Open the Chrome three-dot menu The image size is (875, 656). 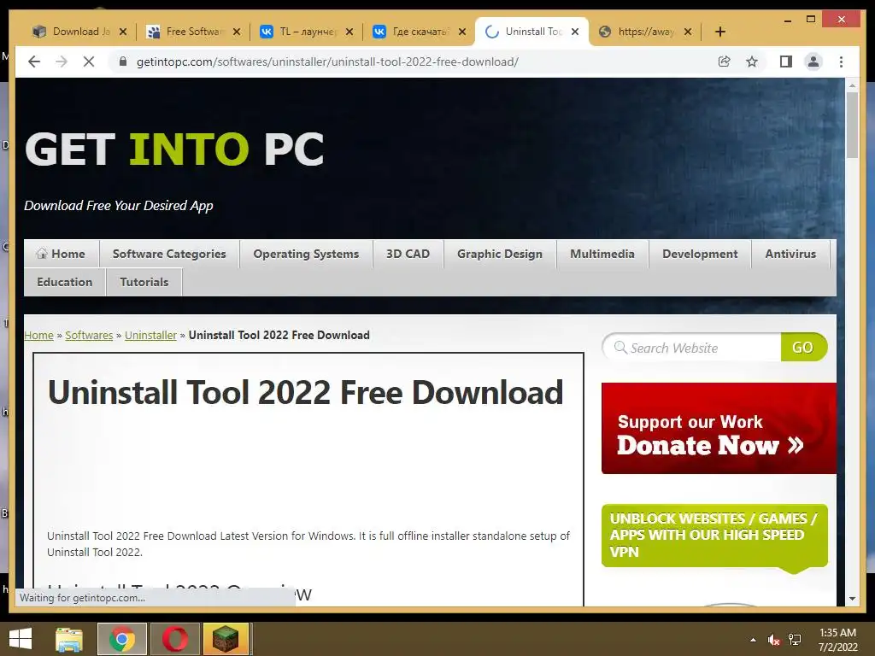pos(841,61)
